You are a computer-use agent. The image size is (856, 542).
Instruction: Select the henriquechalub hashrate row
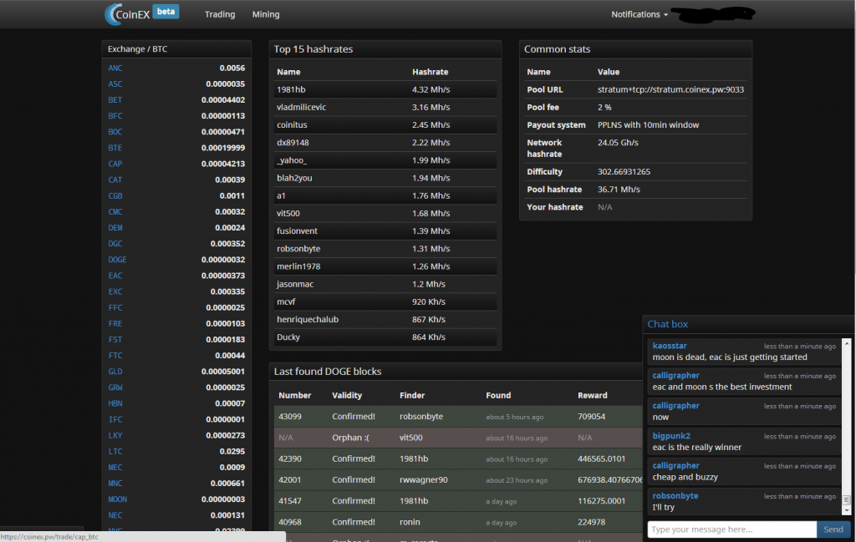click(x=385, y=320)
